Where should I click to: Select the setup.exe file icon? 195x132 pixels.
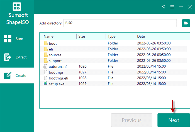tap(46, 84)
